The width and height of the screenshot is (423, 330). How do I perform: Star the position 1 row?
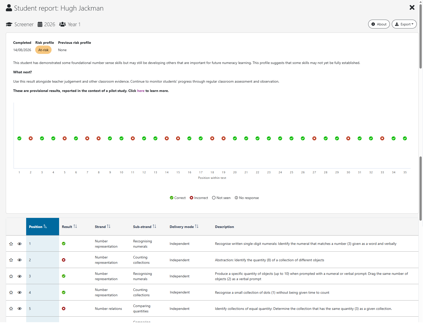pyautogui.click(x=11, y=244)
